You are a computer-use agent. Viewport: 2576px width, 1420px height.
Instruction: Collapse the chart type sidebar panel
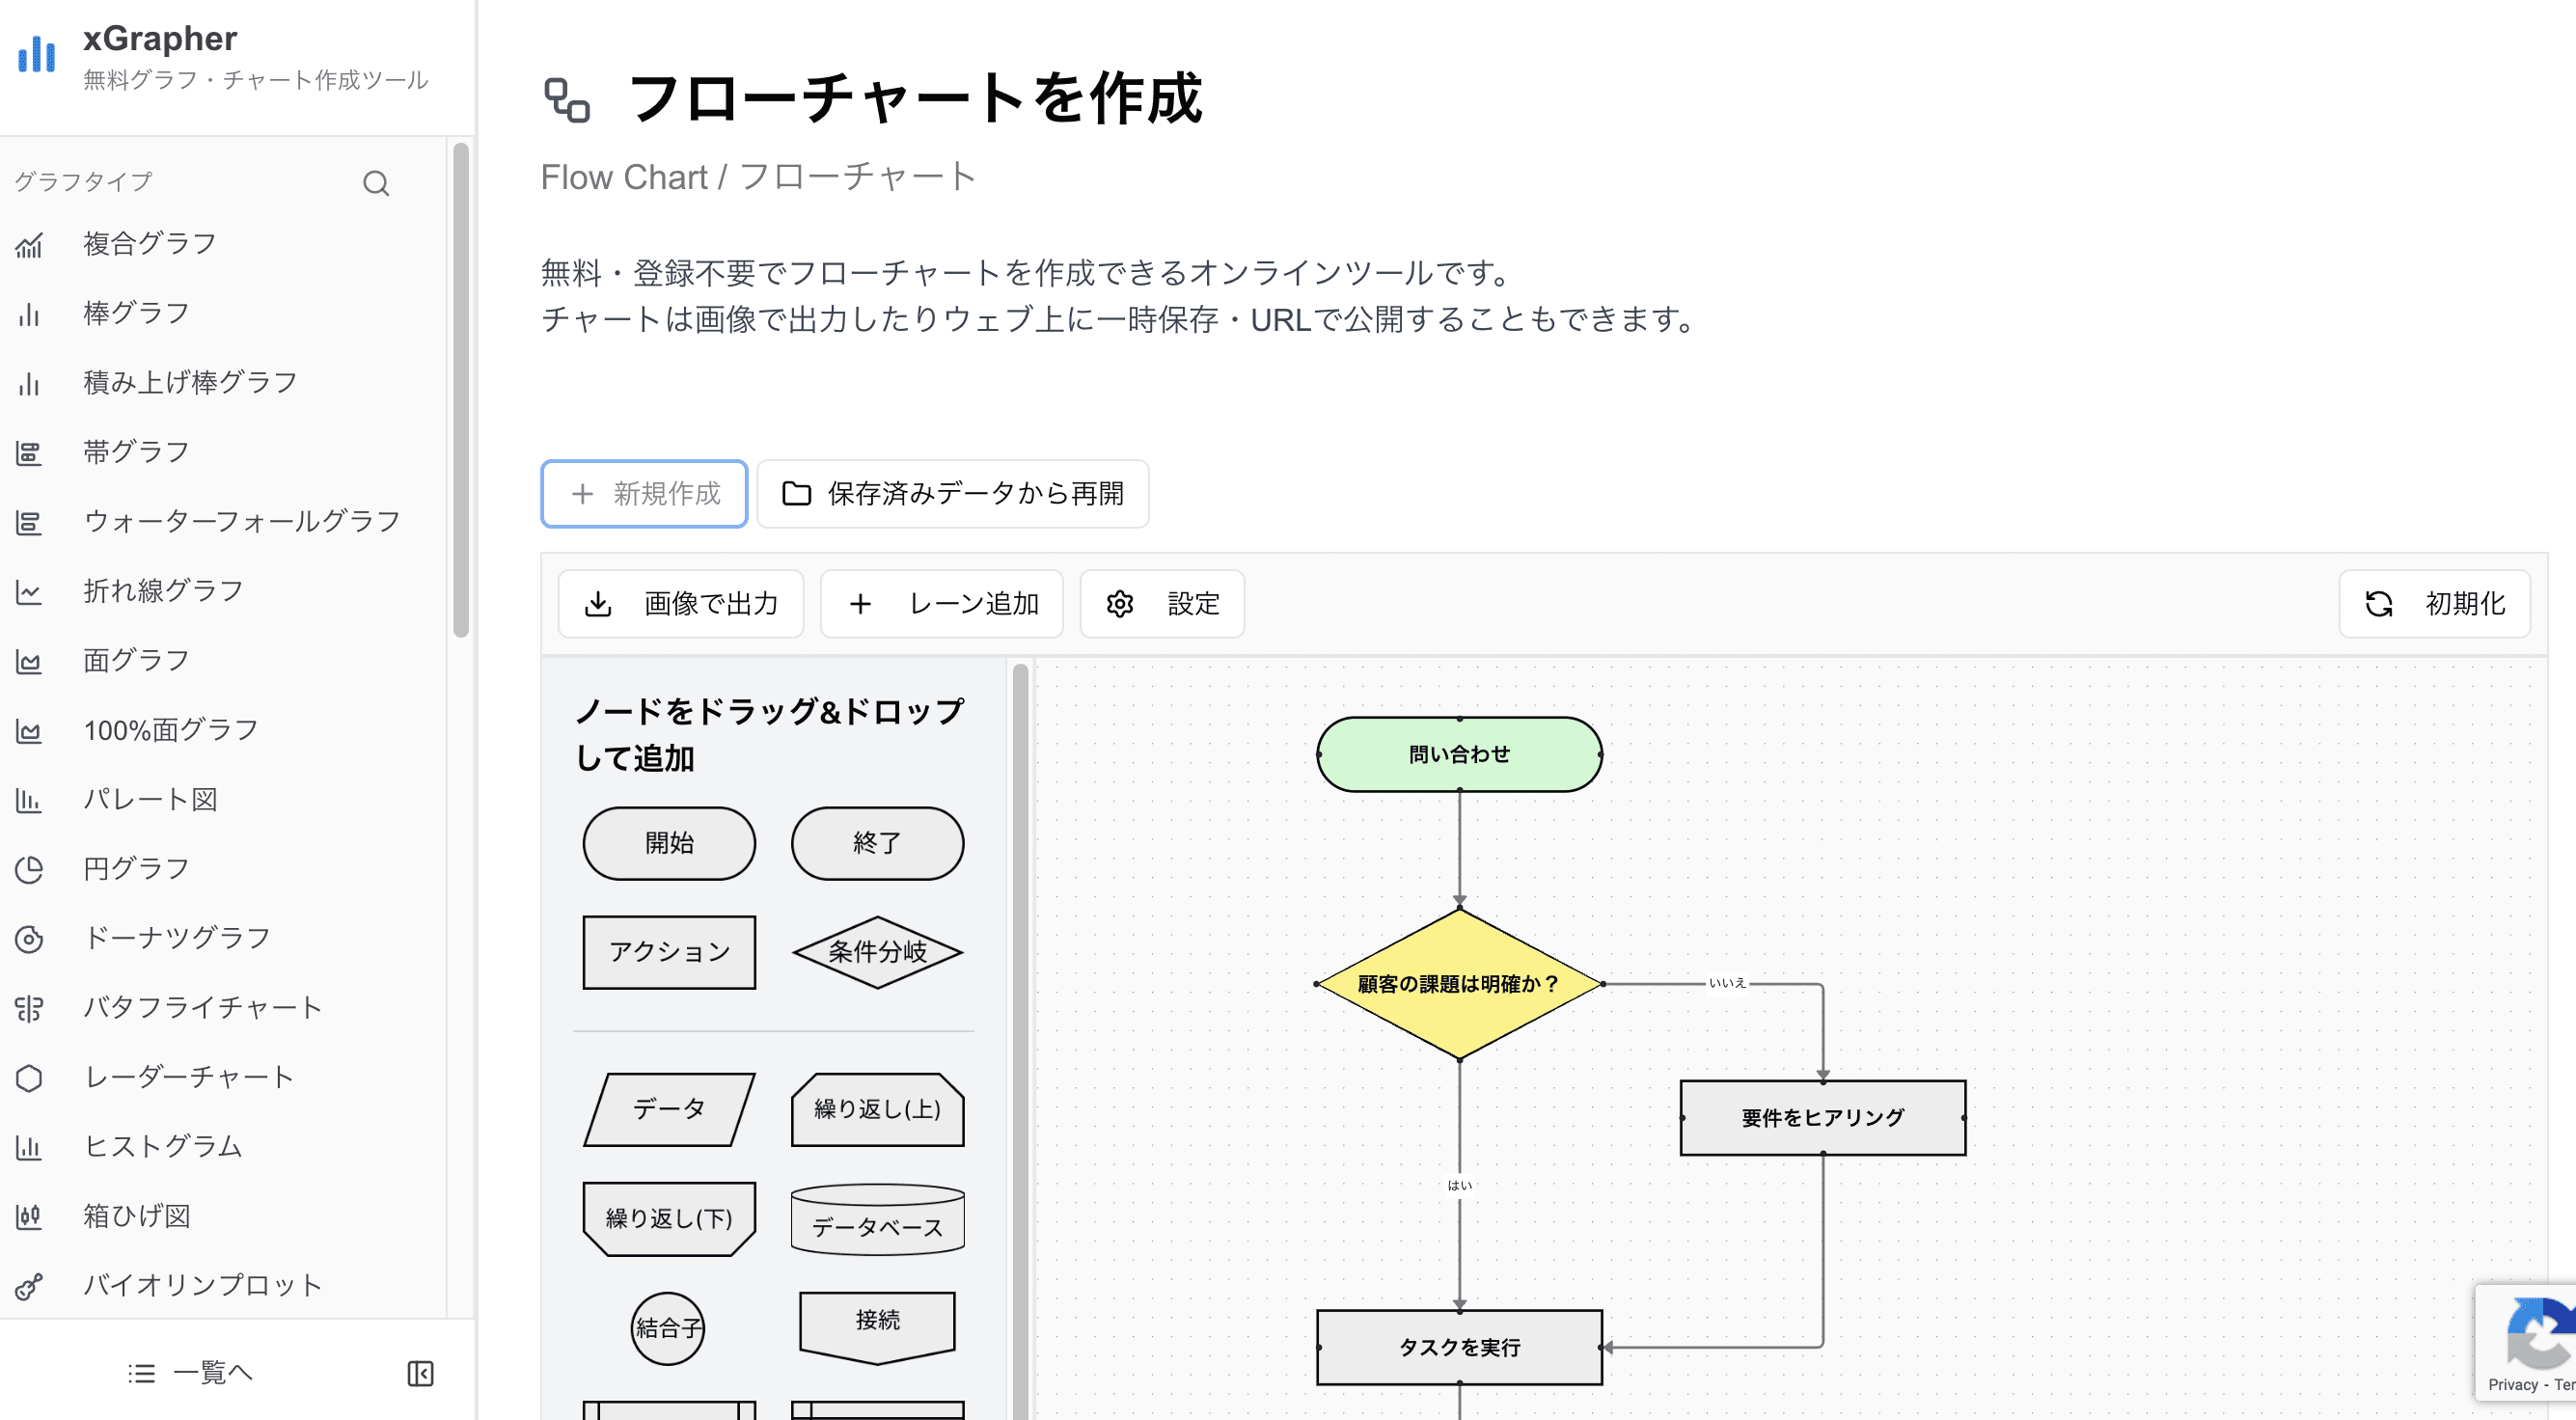[x=420, y=1372]
